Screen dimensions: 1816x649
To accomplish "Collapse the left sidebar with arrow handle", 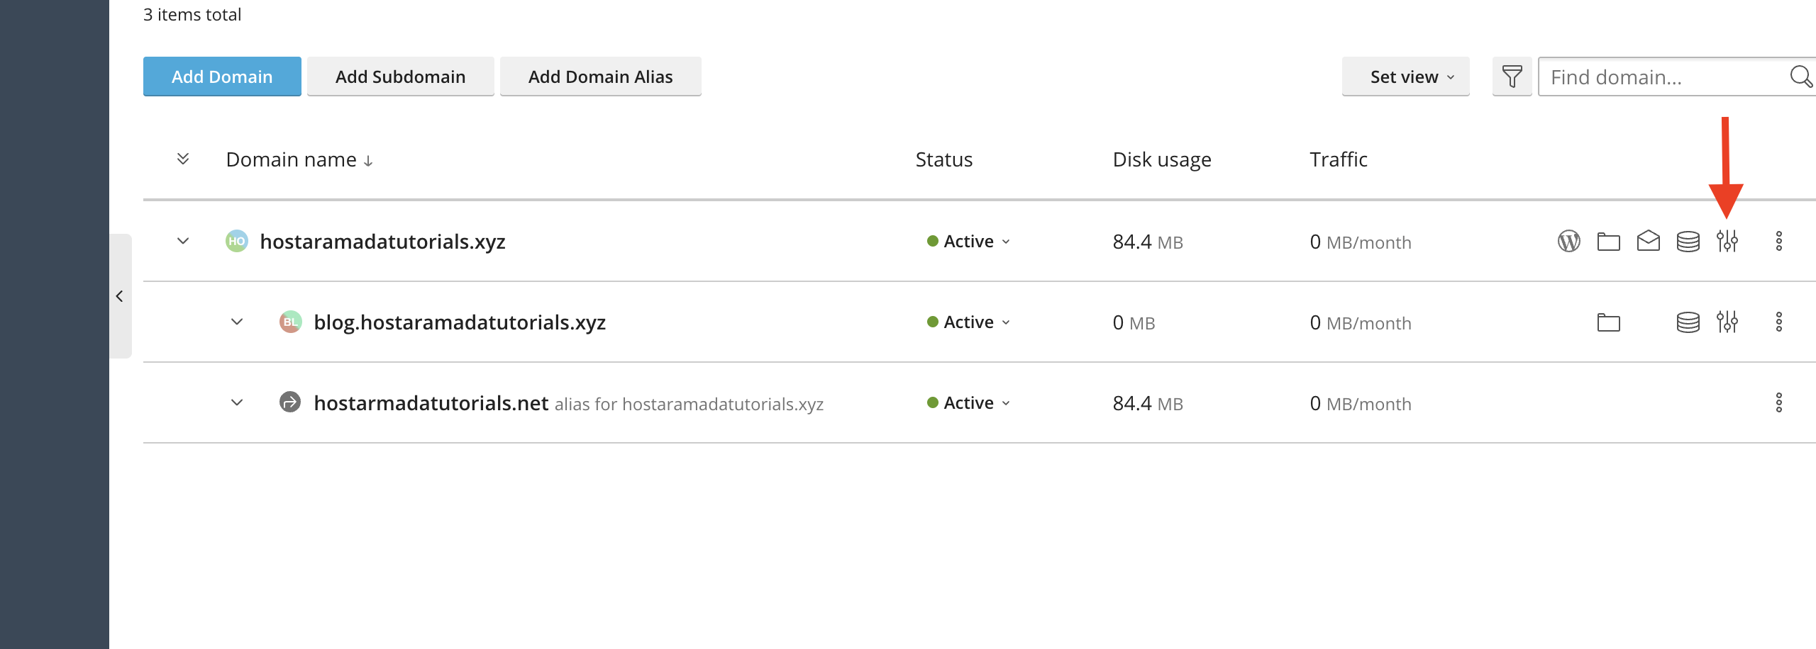I will tap(120, 296).
